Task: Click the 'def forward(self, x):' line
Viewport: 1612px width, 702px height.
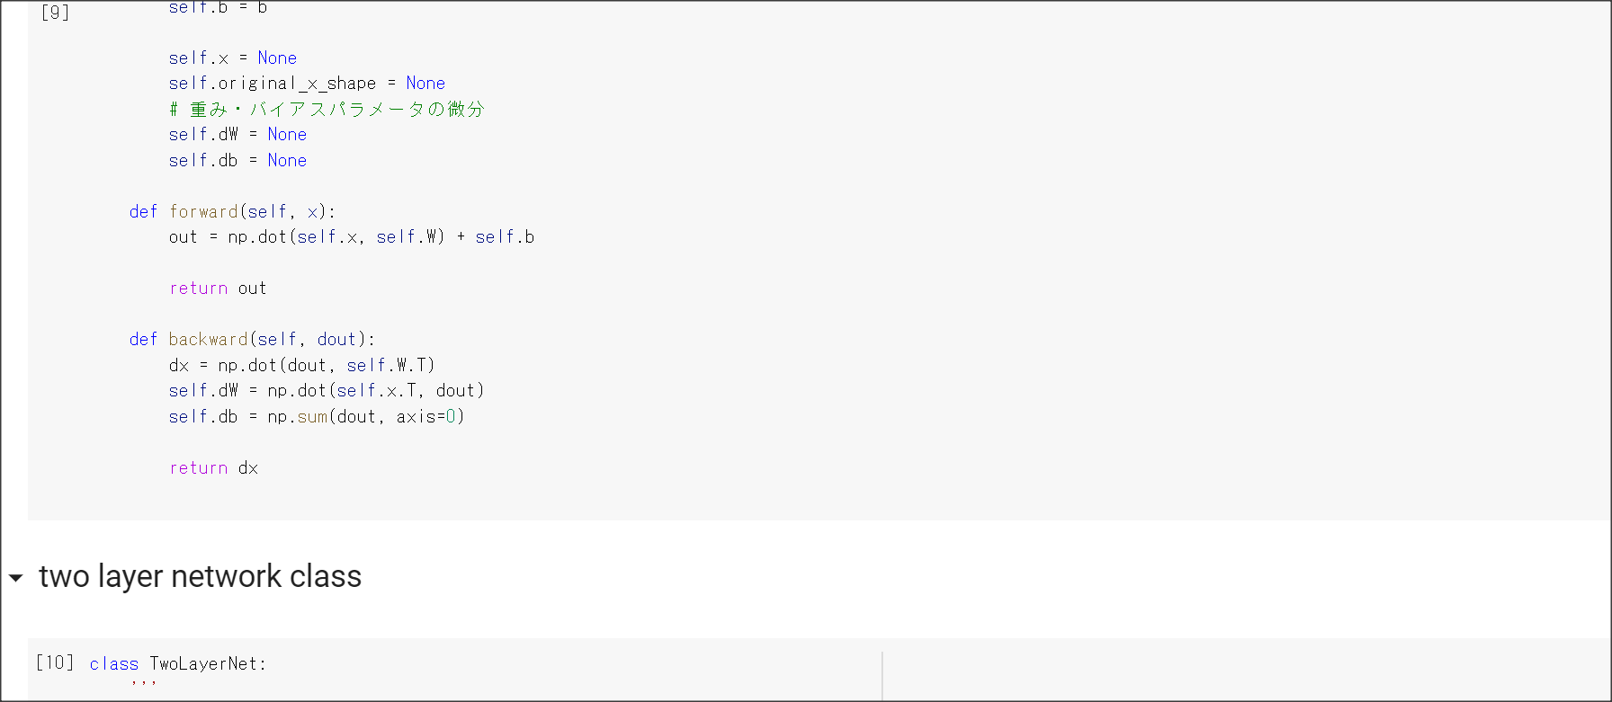Action: point(232,211)
